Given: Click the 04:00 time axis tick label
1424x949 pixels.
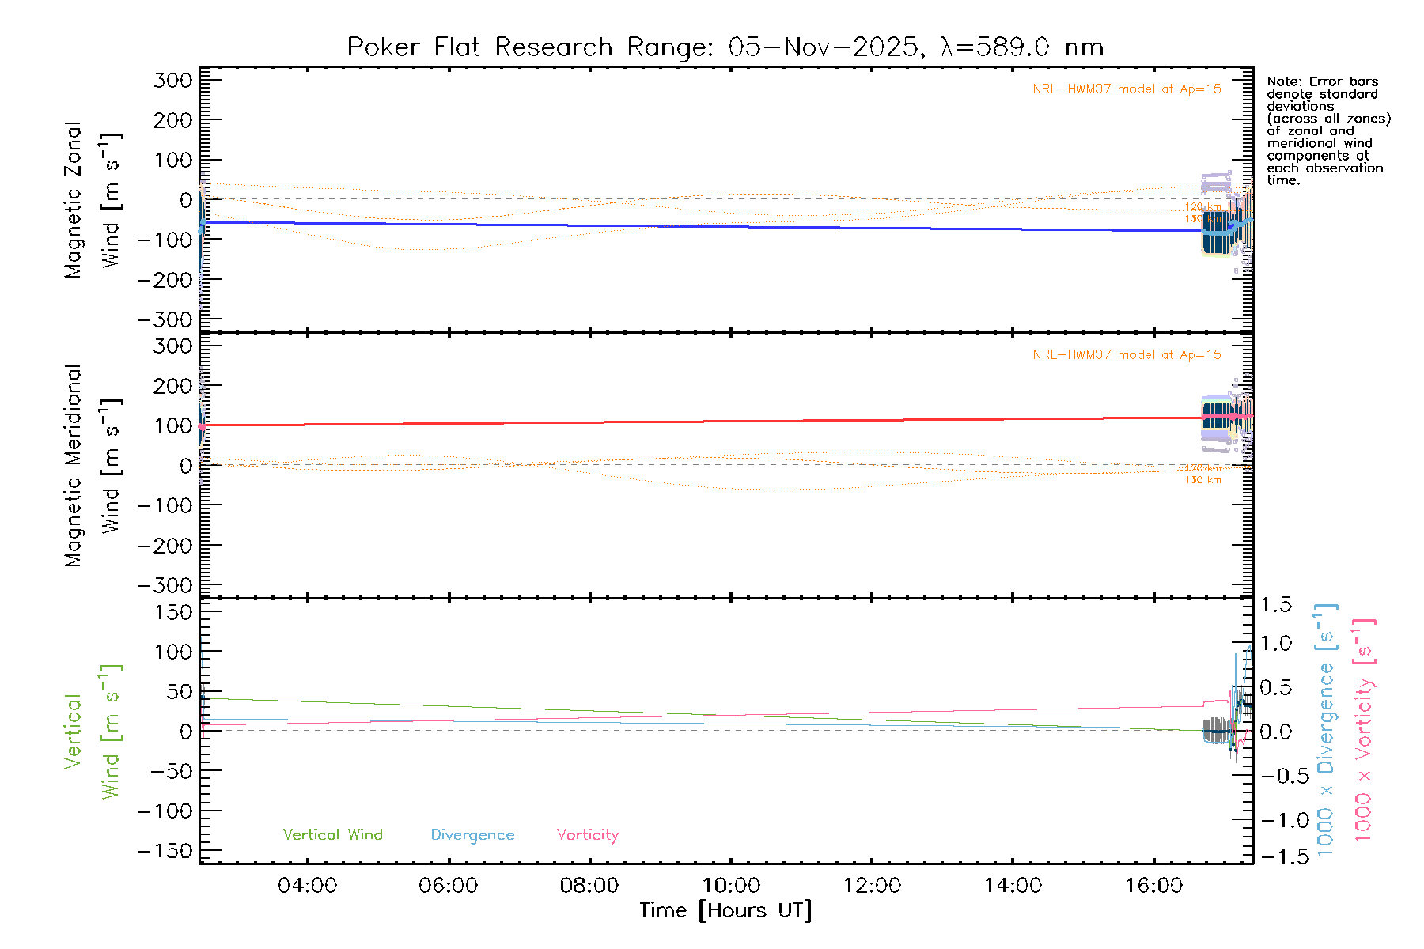Looking at the screenshot, I should [x=307, y=886].
